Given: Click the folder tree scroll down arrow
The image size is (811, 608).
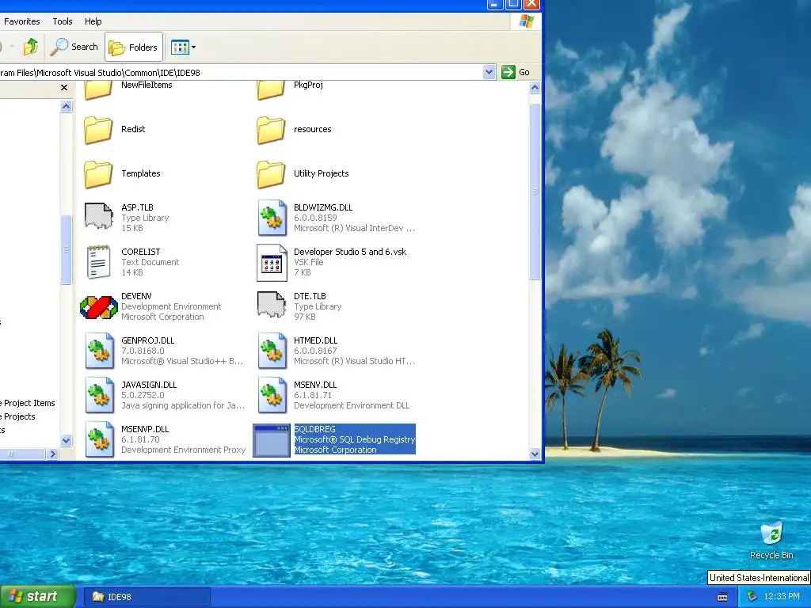Looking at the screenshot, I should [x=67, y=441].
